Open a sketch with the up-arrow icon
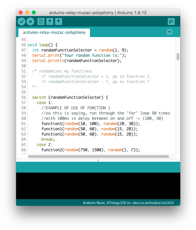Screen dimensions: 196x230 [50, 22]
